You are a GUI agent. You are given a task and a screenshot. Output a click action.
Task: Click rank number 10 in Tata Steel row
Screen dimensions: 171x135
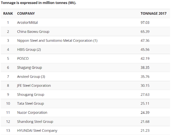(x=8, y=104)
